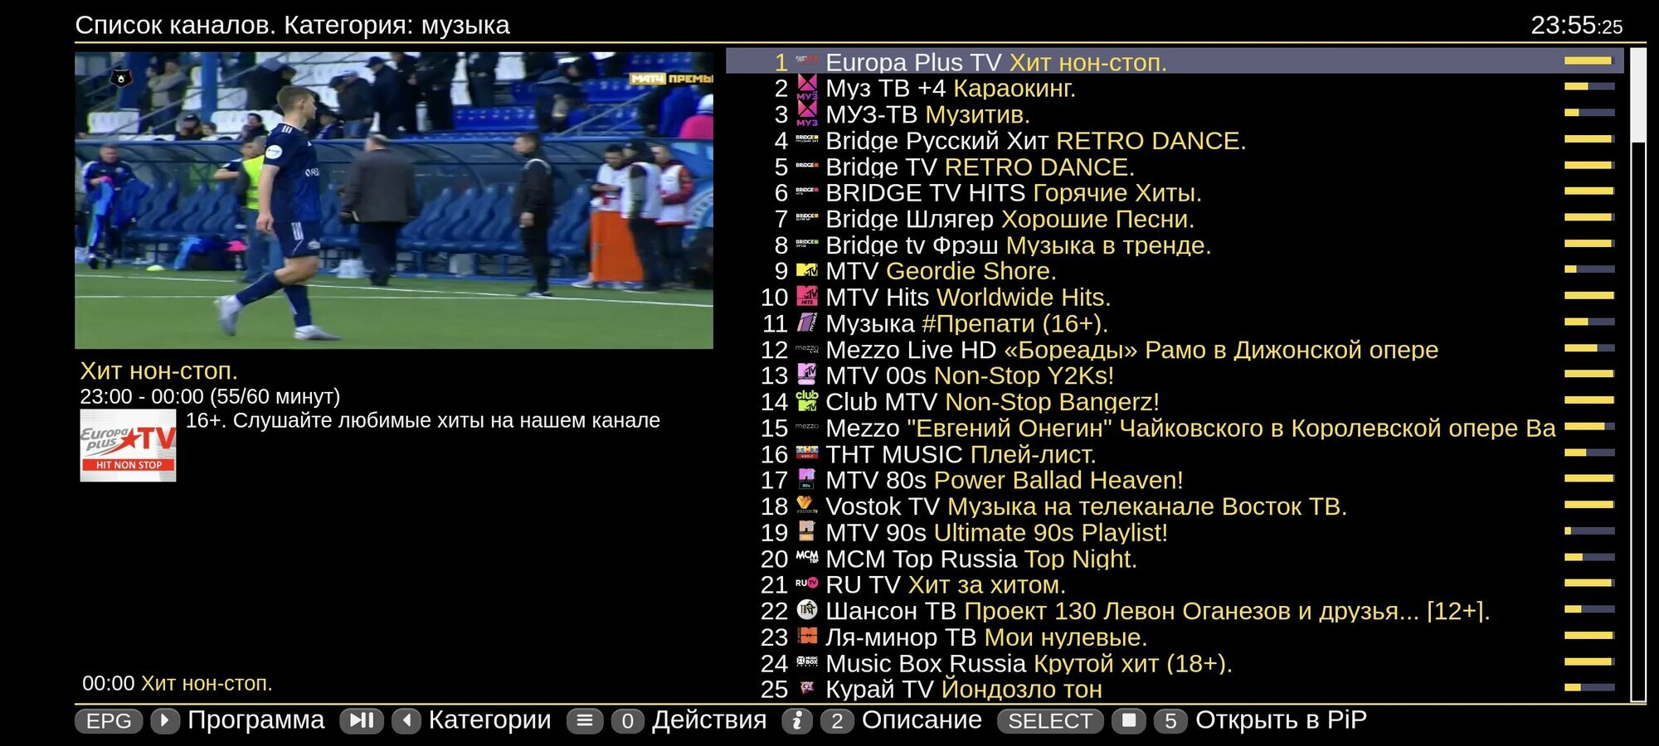
Task: Select channel 7 Bridge Шлягер
Action: [1174, 219]
